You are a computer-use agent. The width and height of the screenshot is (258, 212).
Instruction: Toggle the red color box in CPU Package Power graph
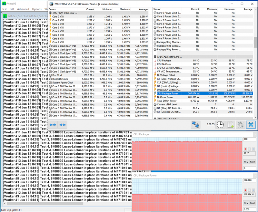pyautogui.click(x=246, y=190)
